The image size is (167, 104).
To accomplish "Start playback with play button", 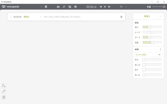I will point(105,7).
